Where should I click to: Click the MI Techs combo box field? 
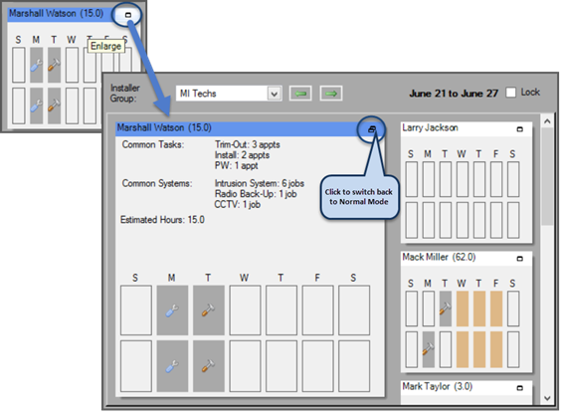pos(229,94)
